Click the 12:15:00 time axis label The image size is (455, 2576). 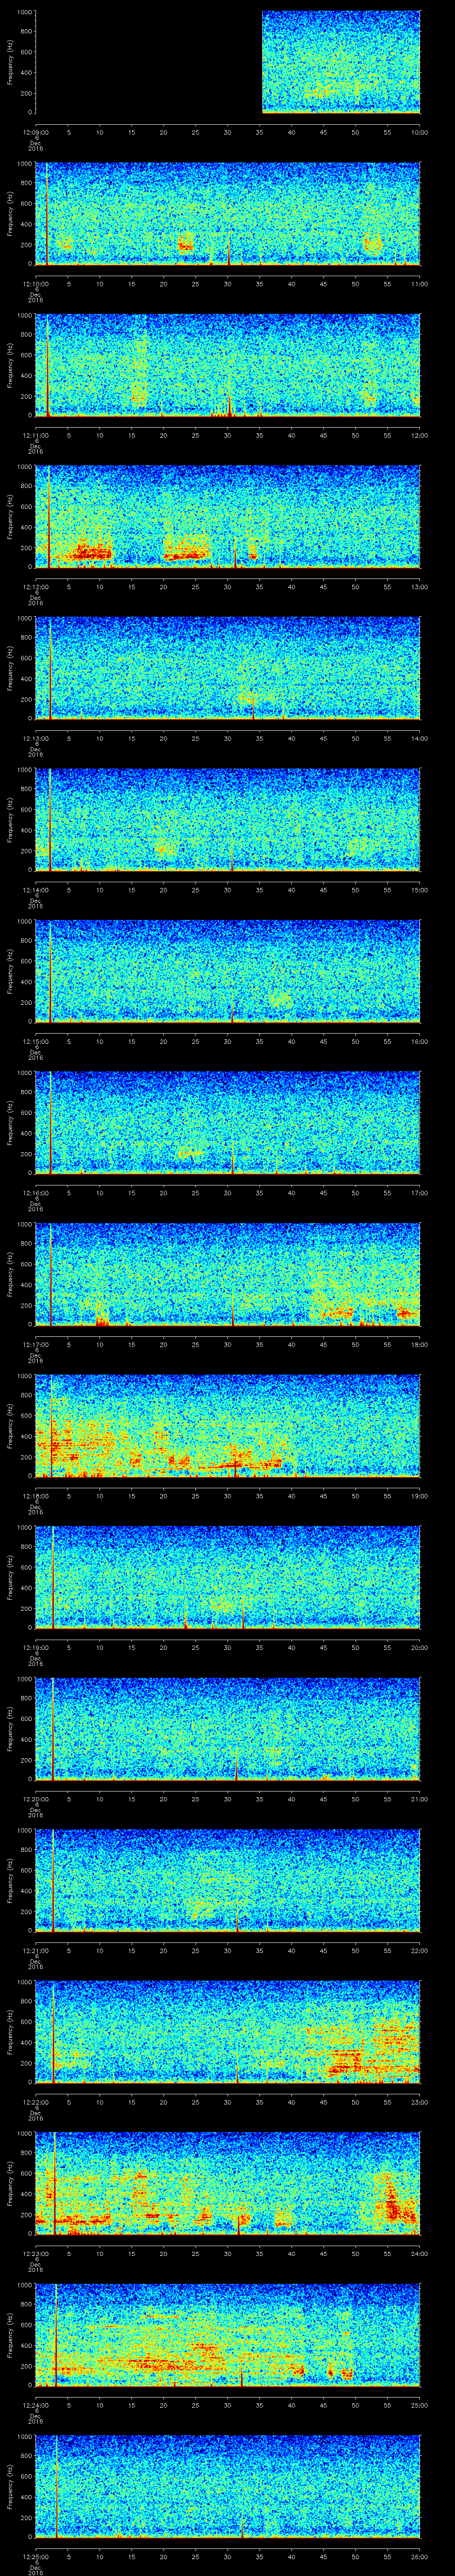point(36,1041)
